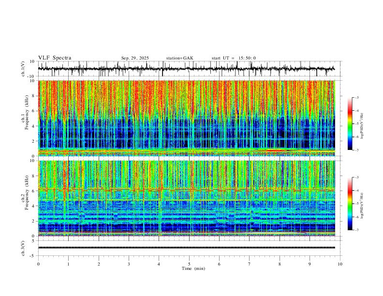Click the "Time (min)" axis label
Viewport: 383px width, 296px height.
pyautogui.click(x=193, y=268)
